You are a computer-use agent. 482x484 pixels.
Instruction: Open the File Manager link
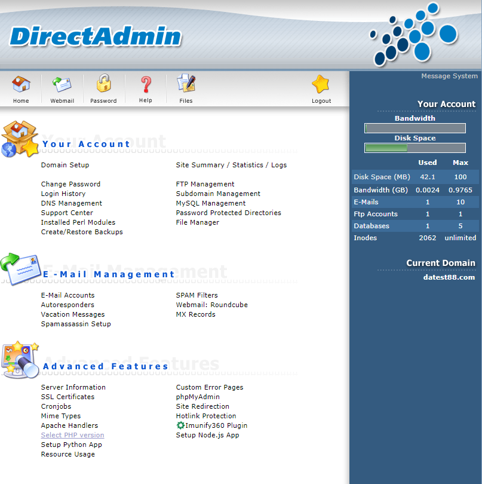coord(197,222)
